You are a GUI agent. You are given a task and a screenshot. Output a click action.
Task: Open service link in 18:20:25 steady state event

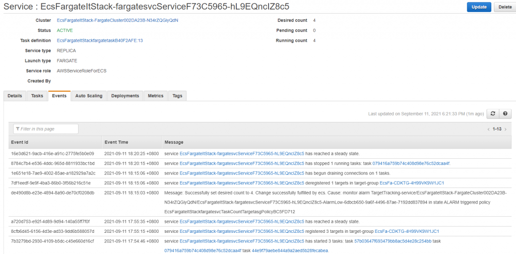242,153
